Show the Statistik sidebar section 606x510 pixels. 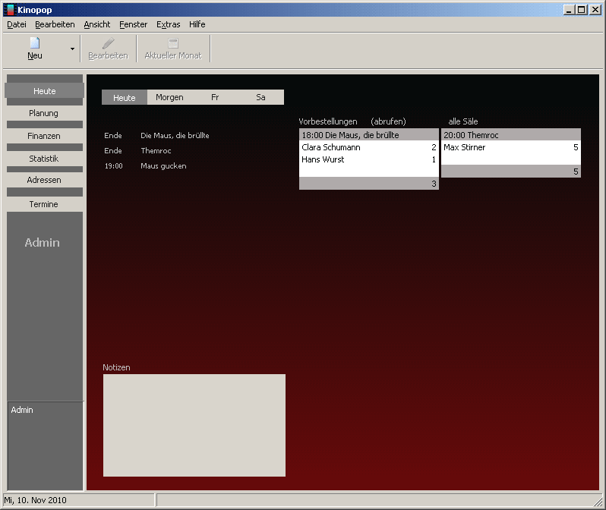pos(44,159)
